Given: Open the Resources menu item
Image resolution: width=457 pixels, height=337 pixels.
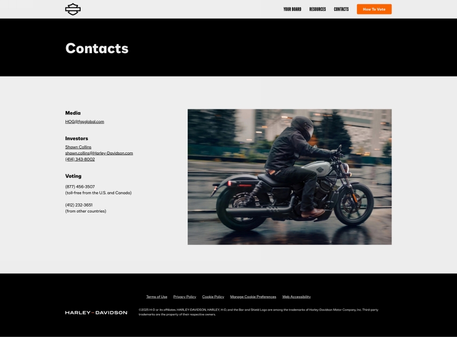Looking at the screenshot, I should (x=317, y=9).
